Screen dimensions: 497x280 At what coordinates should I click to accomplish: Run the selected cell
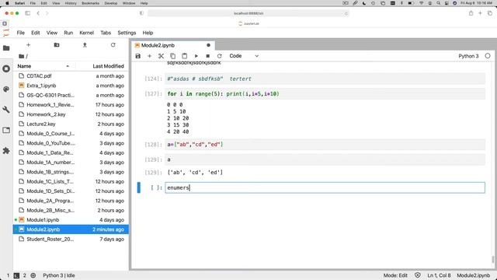196,56
